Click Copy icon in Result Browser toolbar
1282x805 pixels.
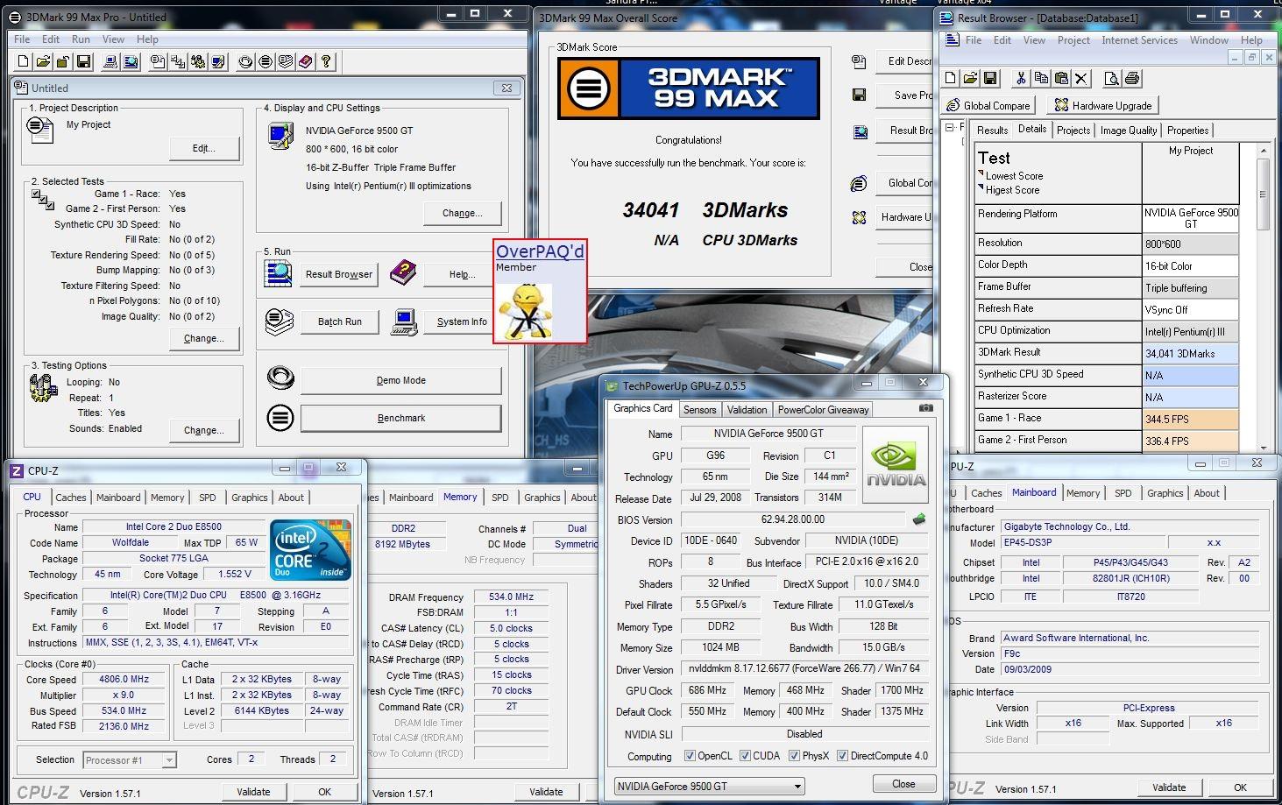click(x=1041, y=78)
